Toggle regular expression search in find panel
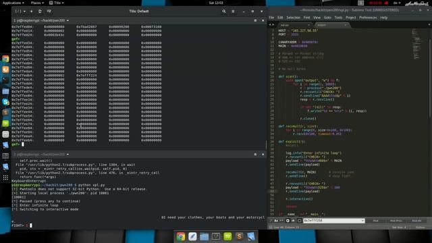Image resolution: width=432 pixels, height=243 pixels. coord(271,221)
